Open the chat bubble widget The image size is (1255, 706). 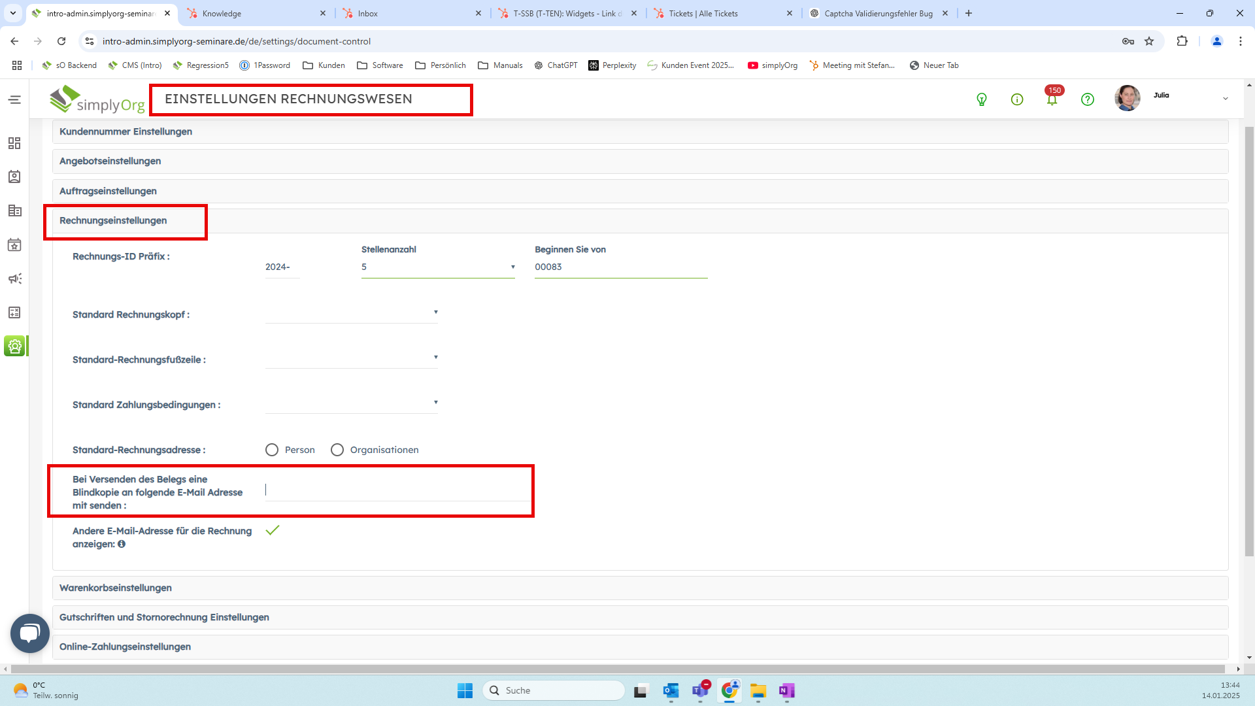click(30, 633)
